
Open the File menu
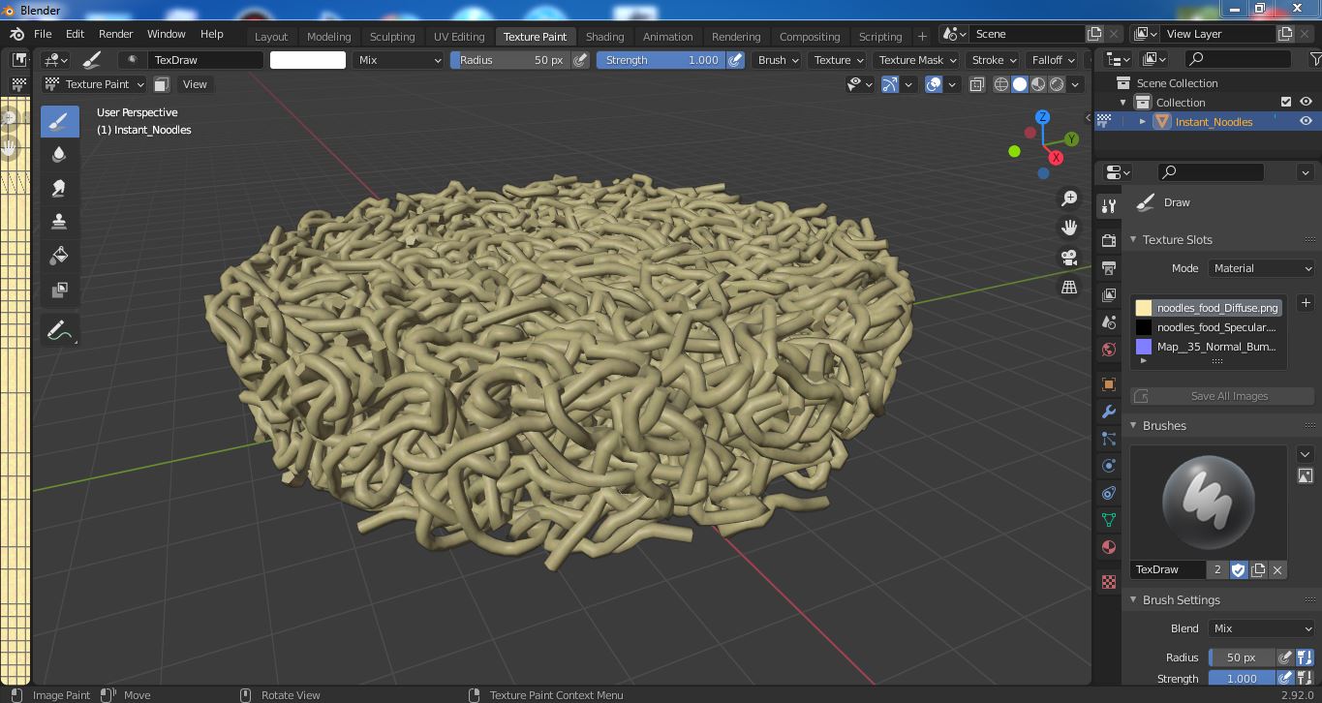click(43, 34)
